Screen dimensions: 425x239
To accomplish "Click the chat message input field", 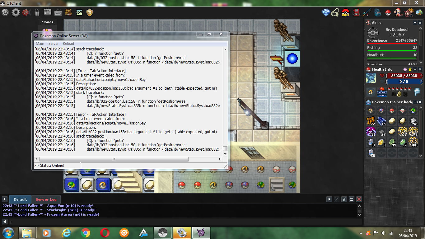I will tap(184, 222).
